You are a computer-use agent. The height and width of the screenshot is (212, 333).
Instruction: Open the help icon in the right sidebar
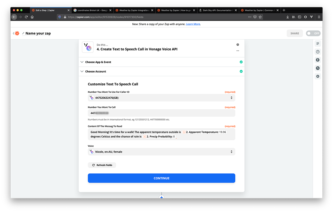click(318, 52)
